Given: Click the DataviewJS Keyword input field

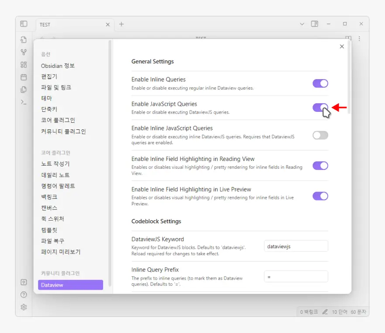Looking at the screenshot, I should coord(296,246).
